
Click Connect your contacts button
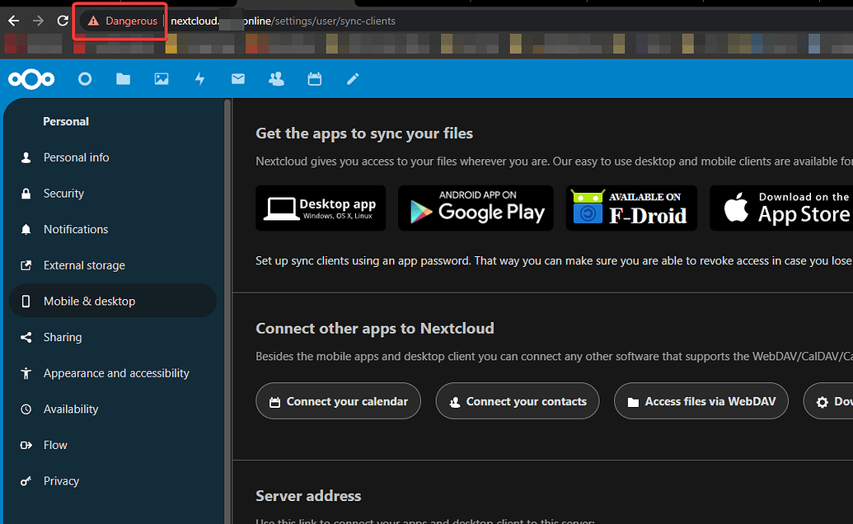point(518,401)
